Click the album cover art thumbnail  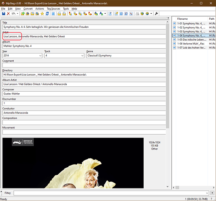click(x=73, y=163)
